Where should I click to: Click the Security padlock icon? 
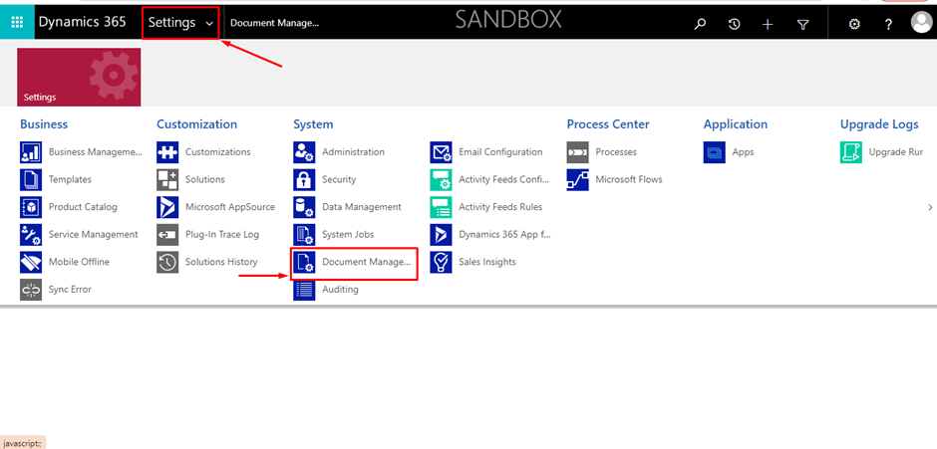coord(304,180)
